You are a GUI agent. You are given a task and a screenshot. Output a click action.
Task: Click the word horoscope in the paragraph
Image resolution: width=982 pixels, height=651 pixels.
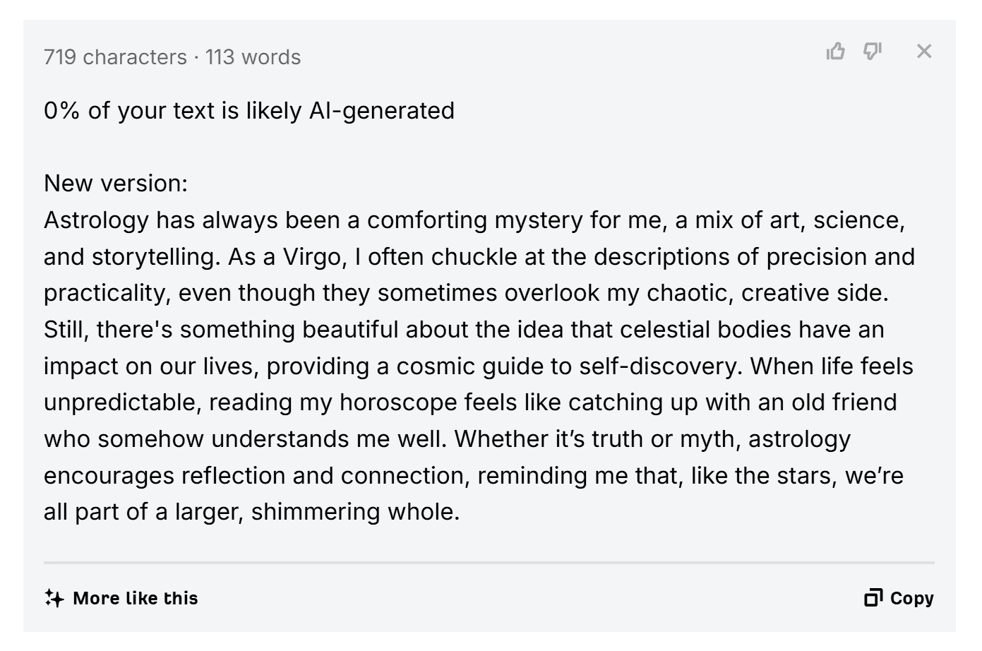pyautogui.click(x=398, y=402)
